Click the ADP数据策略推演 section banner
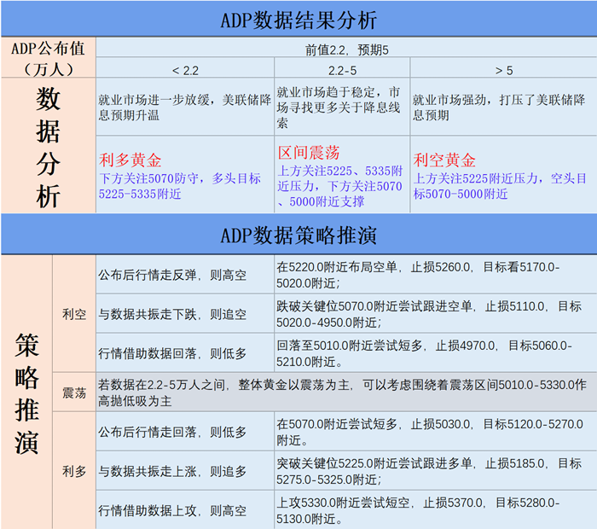The height and width of the screenshot is (529, 597). pyautogui.click(x=298, y=235)
